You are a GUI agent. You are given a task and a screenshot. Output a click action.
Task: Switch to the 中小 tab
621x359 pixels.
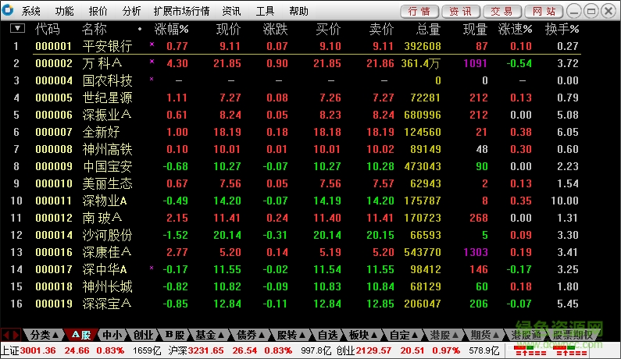click(112, 335)
